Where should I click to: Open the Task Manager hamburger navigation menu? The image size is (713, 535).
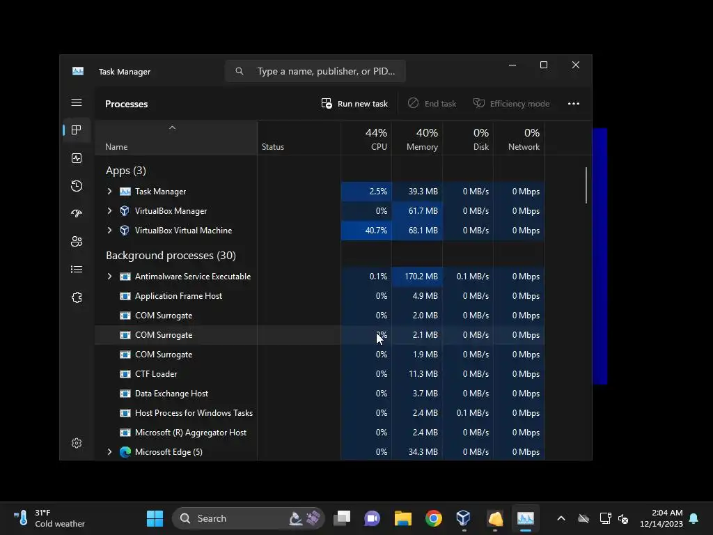(77, 102)
